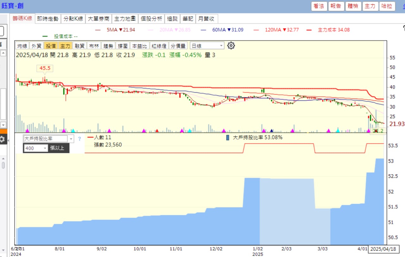Click the 主力 button in top header
Screen dimensions: 405x257
pyautogui.click(x=370, y=6)
